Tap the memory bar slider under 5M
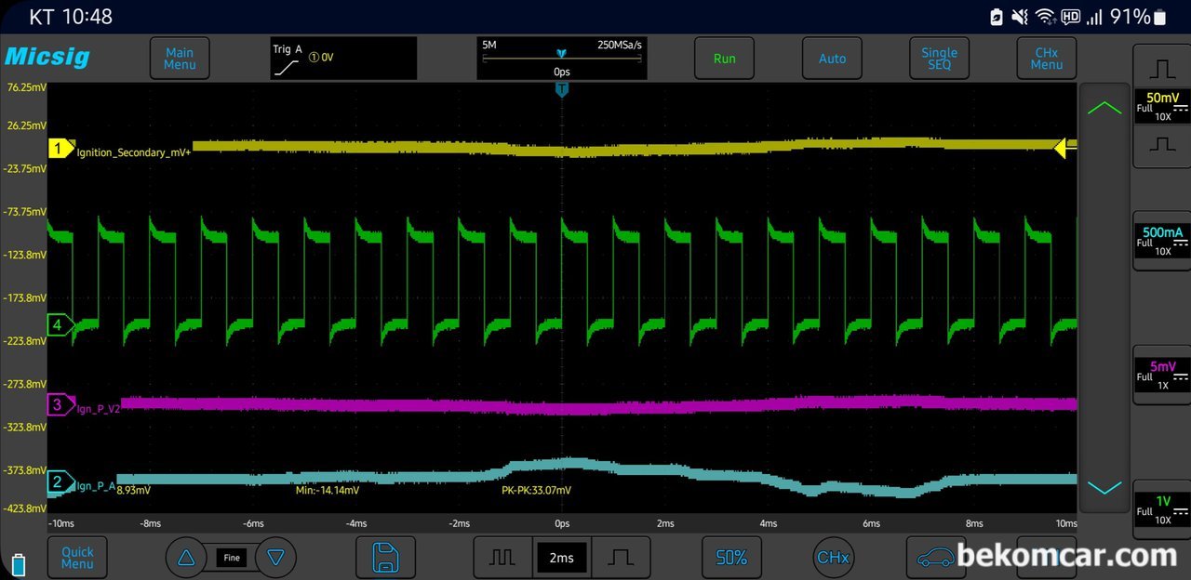 561,57
